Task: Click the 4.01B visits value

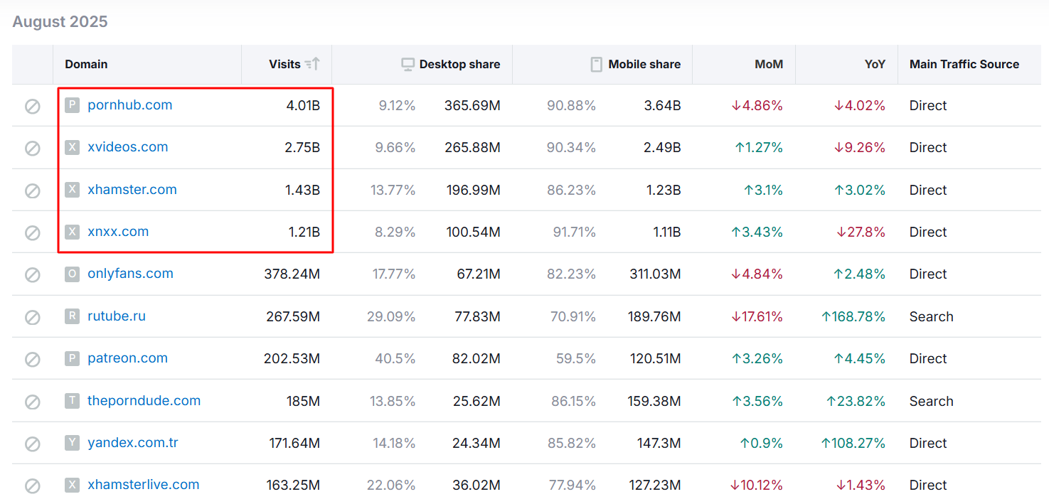Action: 303,106
